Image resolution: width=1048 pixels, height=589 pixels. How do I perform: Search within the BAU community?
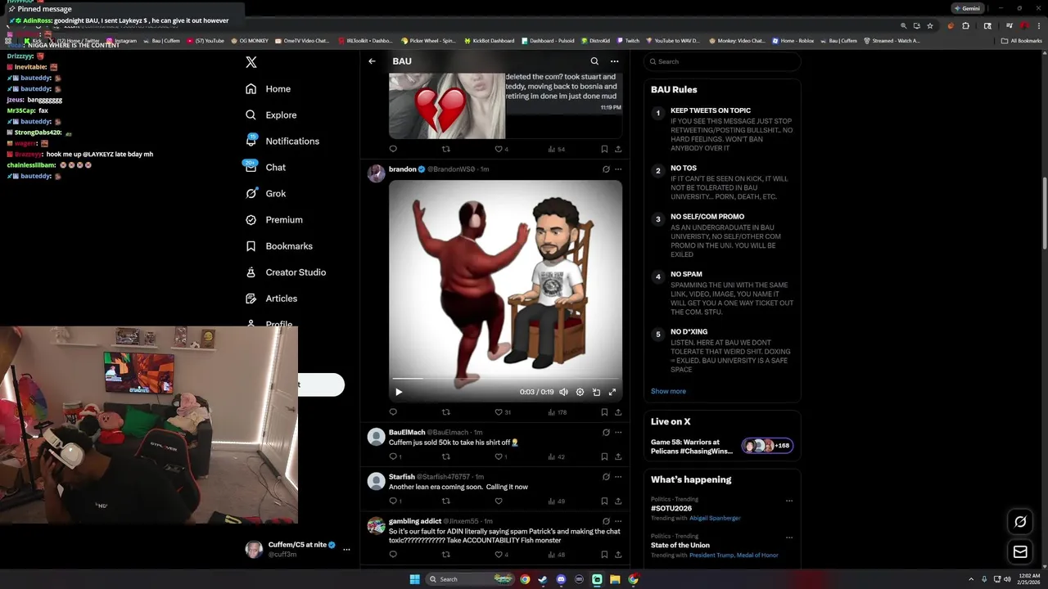[594, 61]
